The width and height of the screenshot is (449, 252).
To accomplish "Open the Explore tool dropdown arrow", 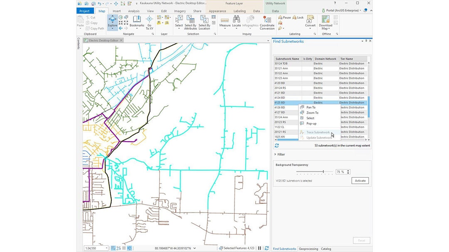I will [112, 29].
